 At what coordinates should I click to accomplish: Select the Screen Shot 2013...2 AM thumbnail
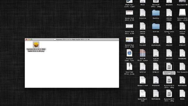pyautogui.click(x=129, y=13)
